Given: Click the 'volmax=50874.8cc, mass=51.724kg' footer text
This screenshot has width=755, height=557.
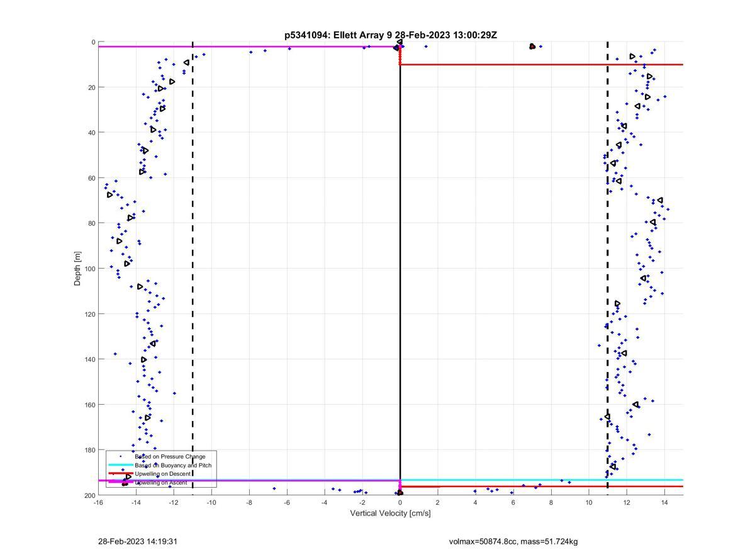Looking at the screenshot, I should (513, 541).
